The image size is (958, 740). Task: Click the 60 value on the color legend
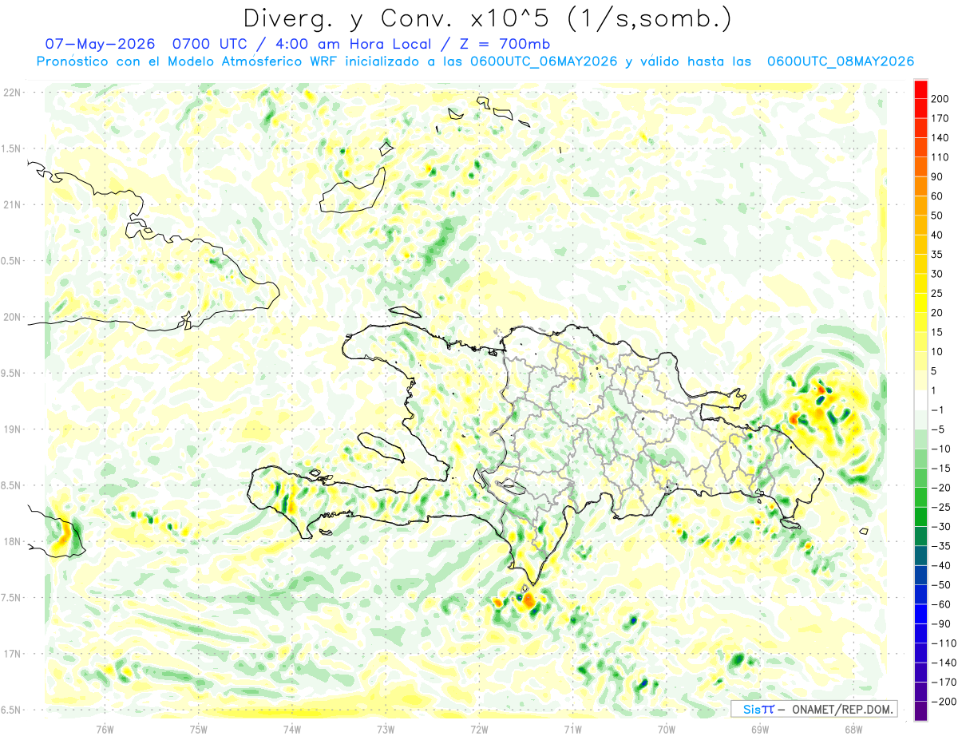938,196
